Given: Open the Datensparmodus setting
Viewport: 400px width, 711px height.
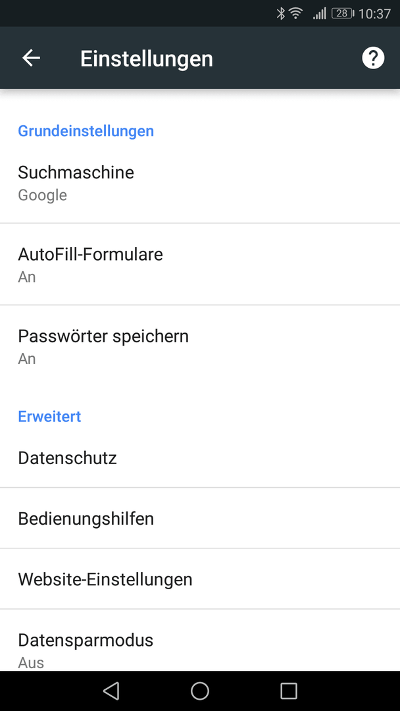Looking at the screenshot, I should [x=200, y=641].
